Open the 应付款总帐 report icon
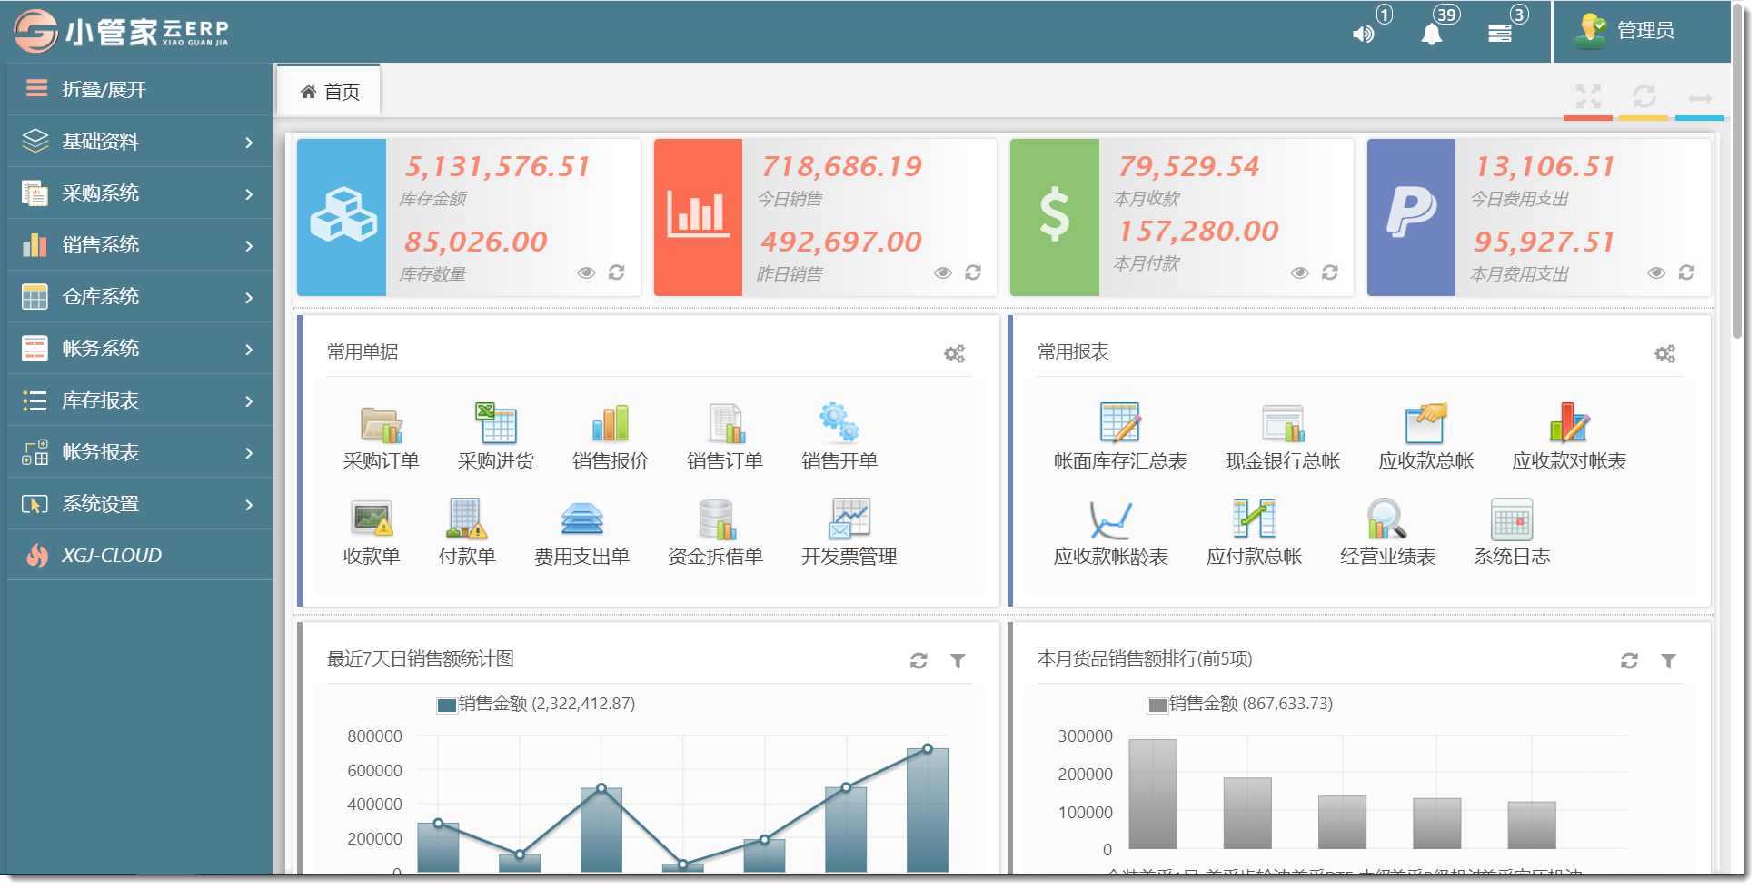The height and width of the screenshot is (889, 1758). [1254, 519]
